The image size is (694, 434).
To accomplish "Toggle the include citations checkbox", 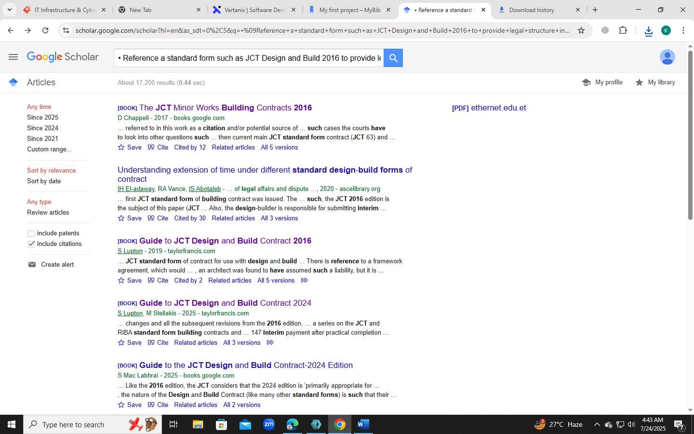I will 31,244.
